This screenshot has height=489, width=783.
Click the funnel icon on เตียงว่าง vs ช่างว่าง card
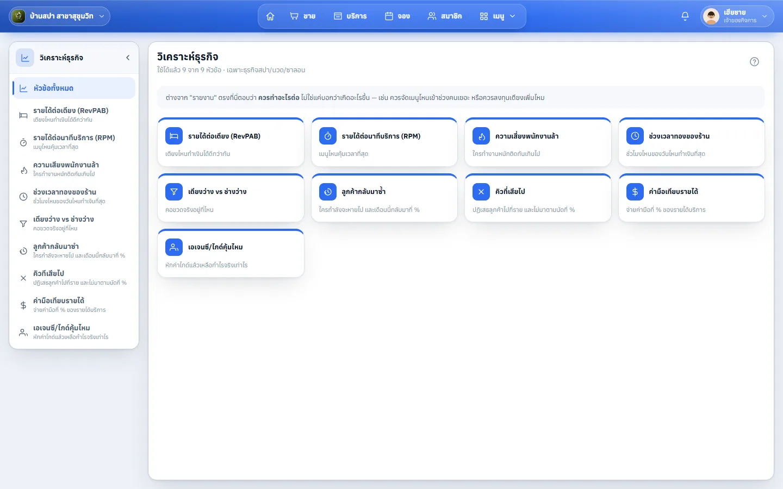point(174,192)
